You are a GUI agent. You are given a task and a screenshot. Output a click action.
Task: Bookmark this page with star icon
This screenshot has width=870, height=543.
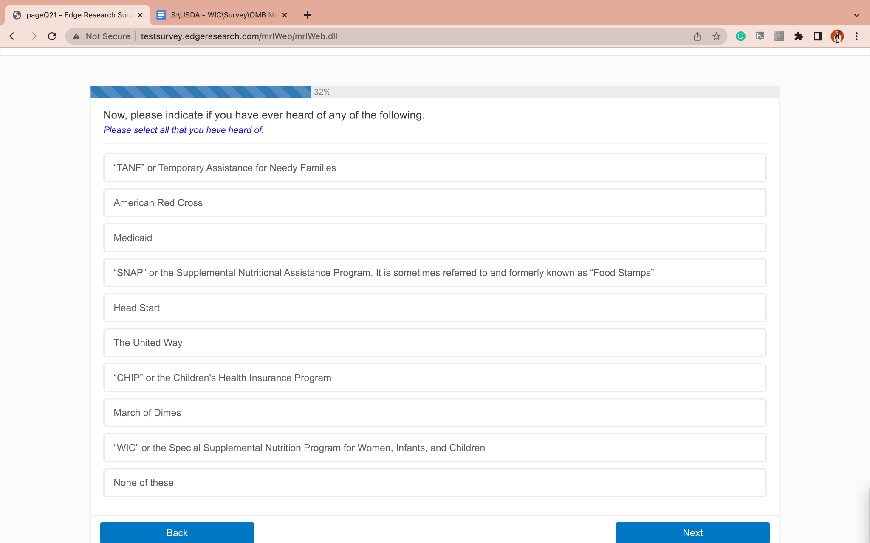pos(717,36)
